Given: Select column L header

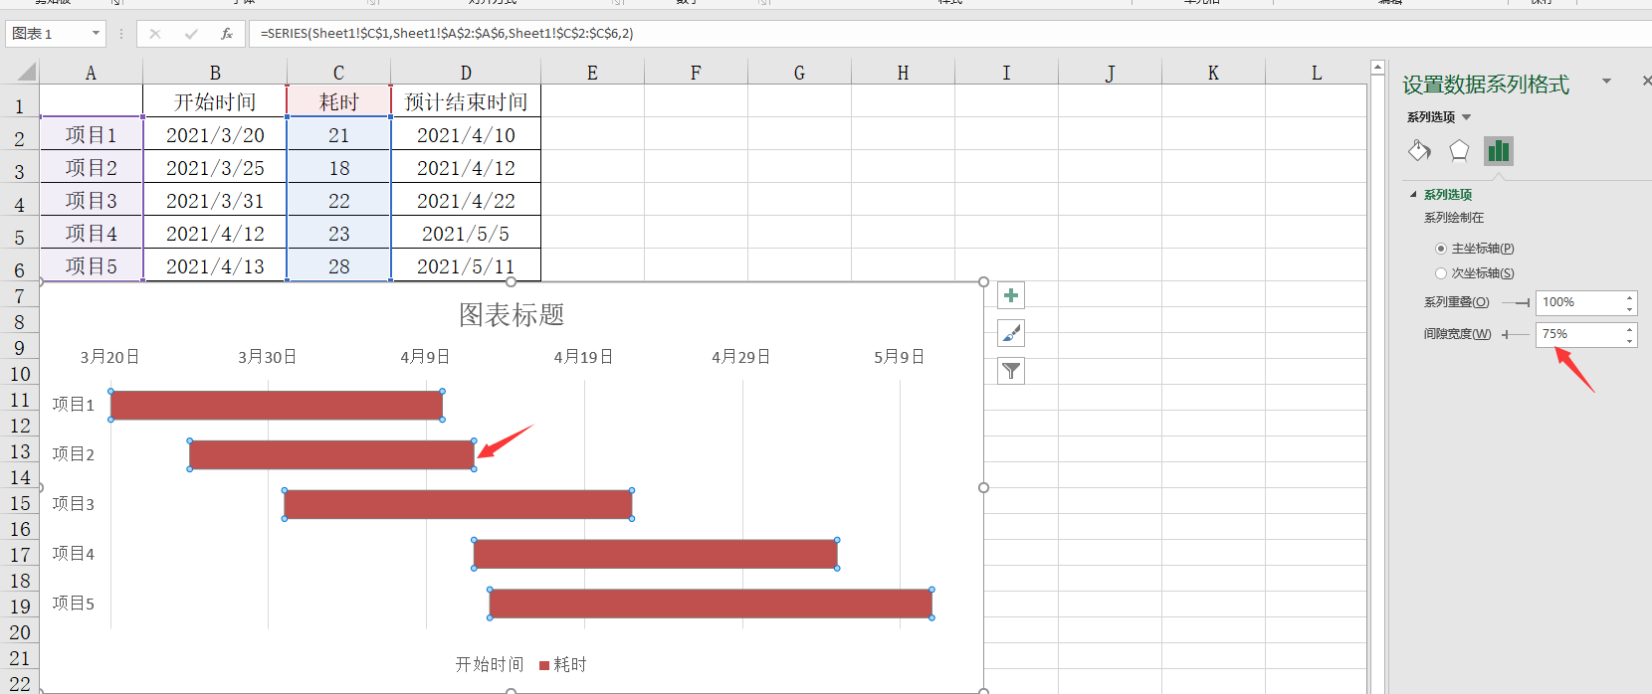Looking at the screenshot, I should tap(1317, 73).
